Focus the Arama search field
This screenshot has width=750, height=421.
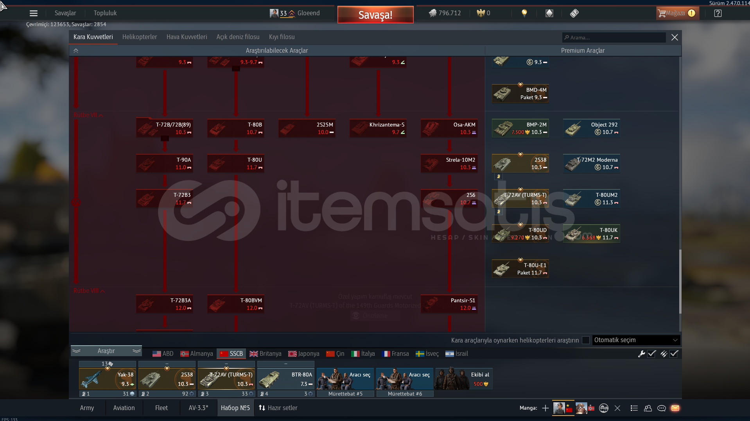[x=614, y=37]
